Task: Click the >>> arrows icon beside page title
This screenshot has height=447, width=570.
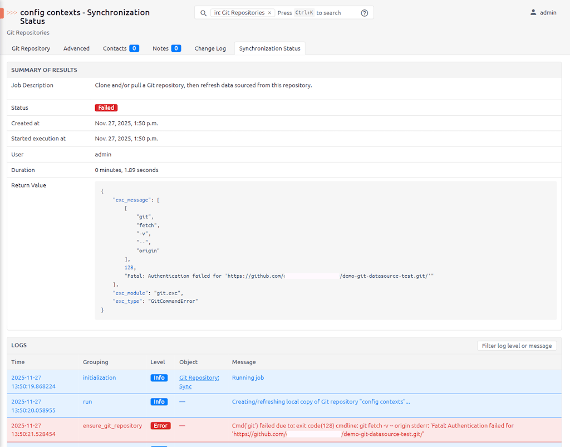Action: (12, 12)
